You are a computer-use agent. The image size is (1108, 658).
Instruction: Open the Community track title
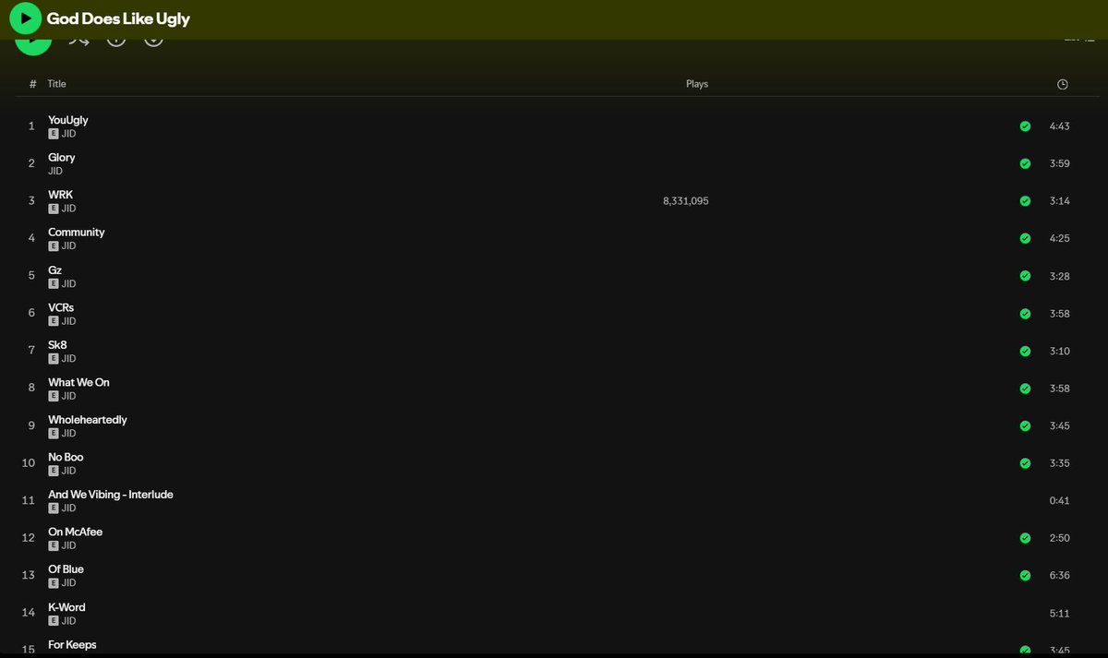(x=77, y=233)
